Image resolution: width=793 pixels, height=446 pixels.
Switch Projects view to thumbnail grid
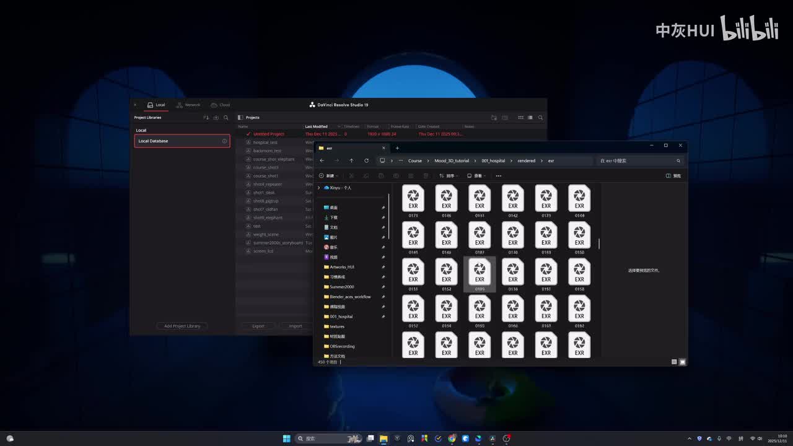click(520, 118)
